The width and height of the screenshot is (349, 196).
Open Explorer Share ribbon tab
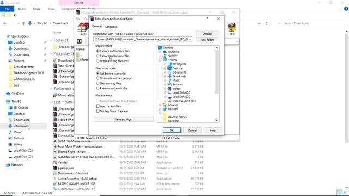click(37, 9)
